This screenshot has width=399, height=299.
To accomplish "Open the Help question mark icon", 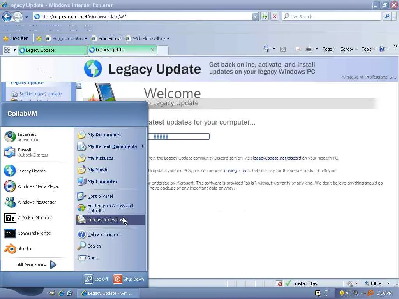I will (382, 49).
